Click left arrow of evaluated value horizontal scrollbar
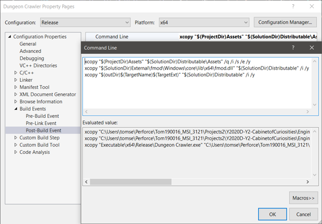The width and height of the screenshot is (322, 224). pos(86,182)
